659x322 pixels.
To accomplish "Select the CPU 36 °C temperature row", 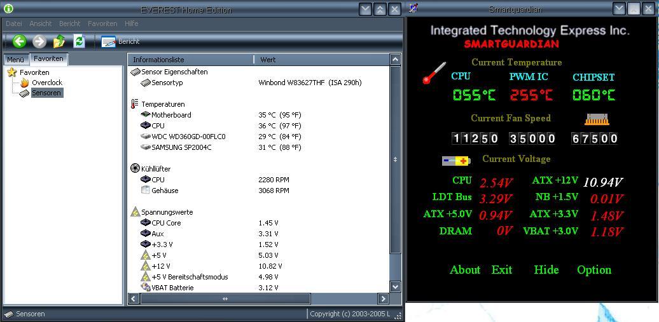I will [258, 126].
